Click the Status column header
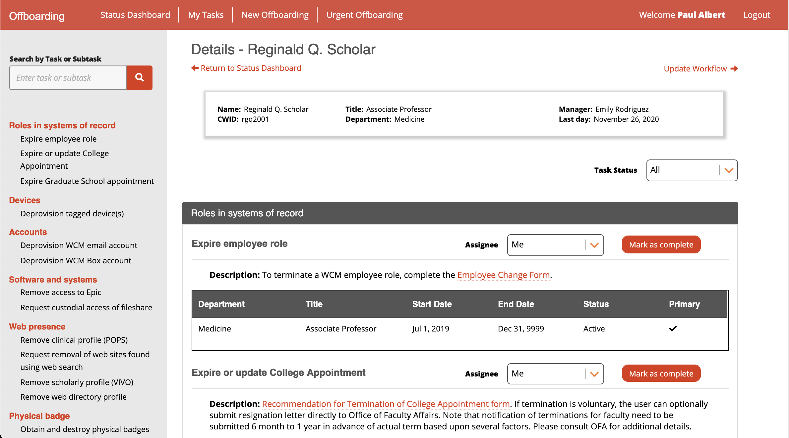This screenshot has width=789, height=438. click(x=596, y=304)
